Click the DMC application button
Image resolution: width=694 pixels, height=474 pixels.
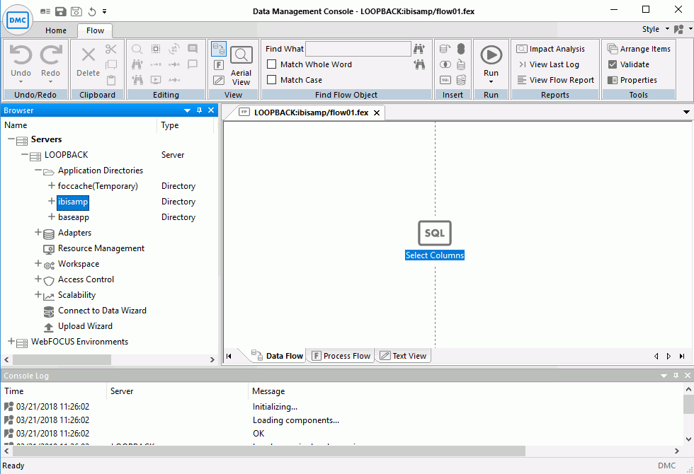click(18, 20)
